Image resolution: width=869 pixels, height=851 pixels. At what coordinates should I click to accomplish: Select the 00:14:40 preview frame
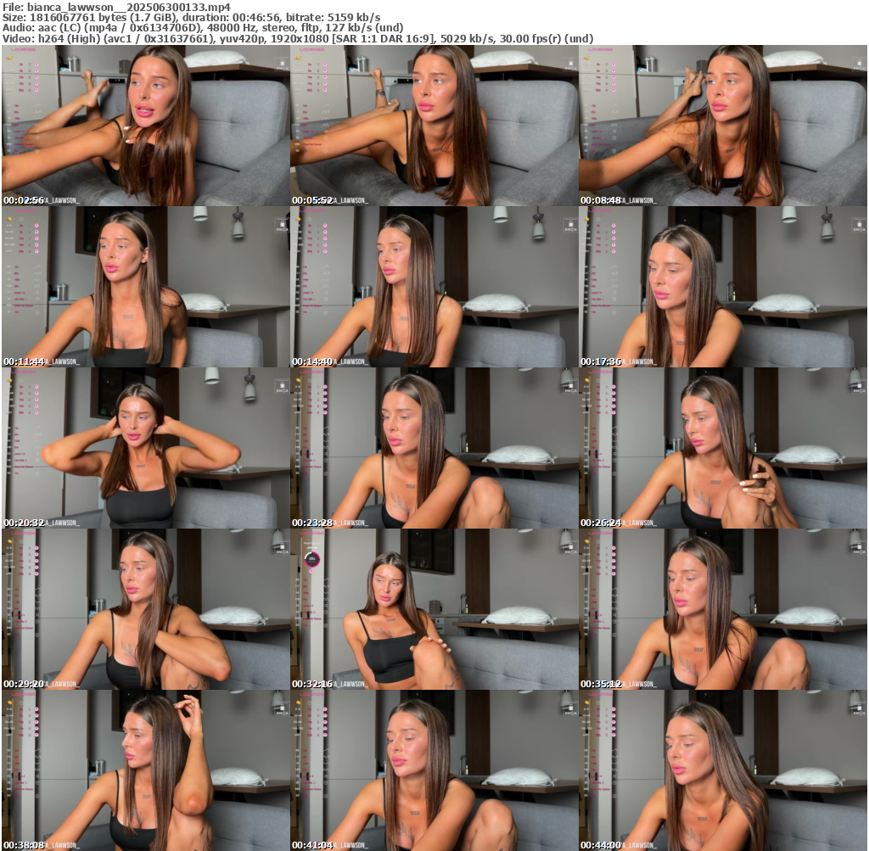(434, 287)
